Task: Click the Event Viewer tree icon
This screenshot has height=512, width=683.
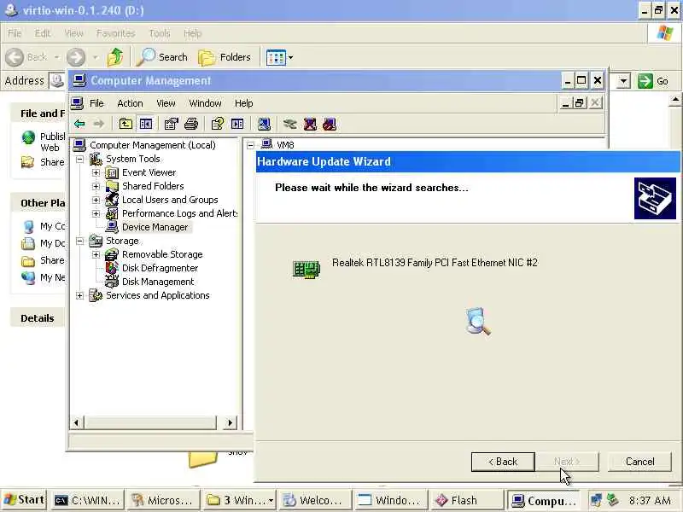Action: click(112, 173)
